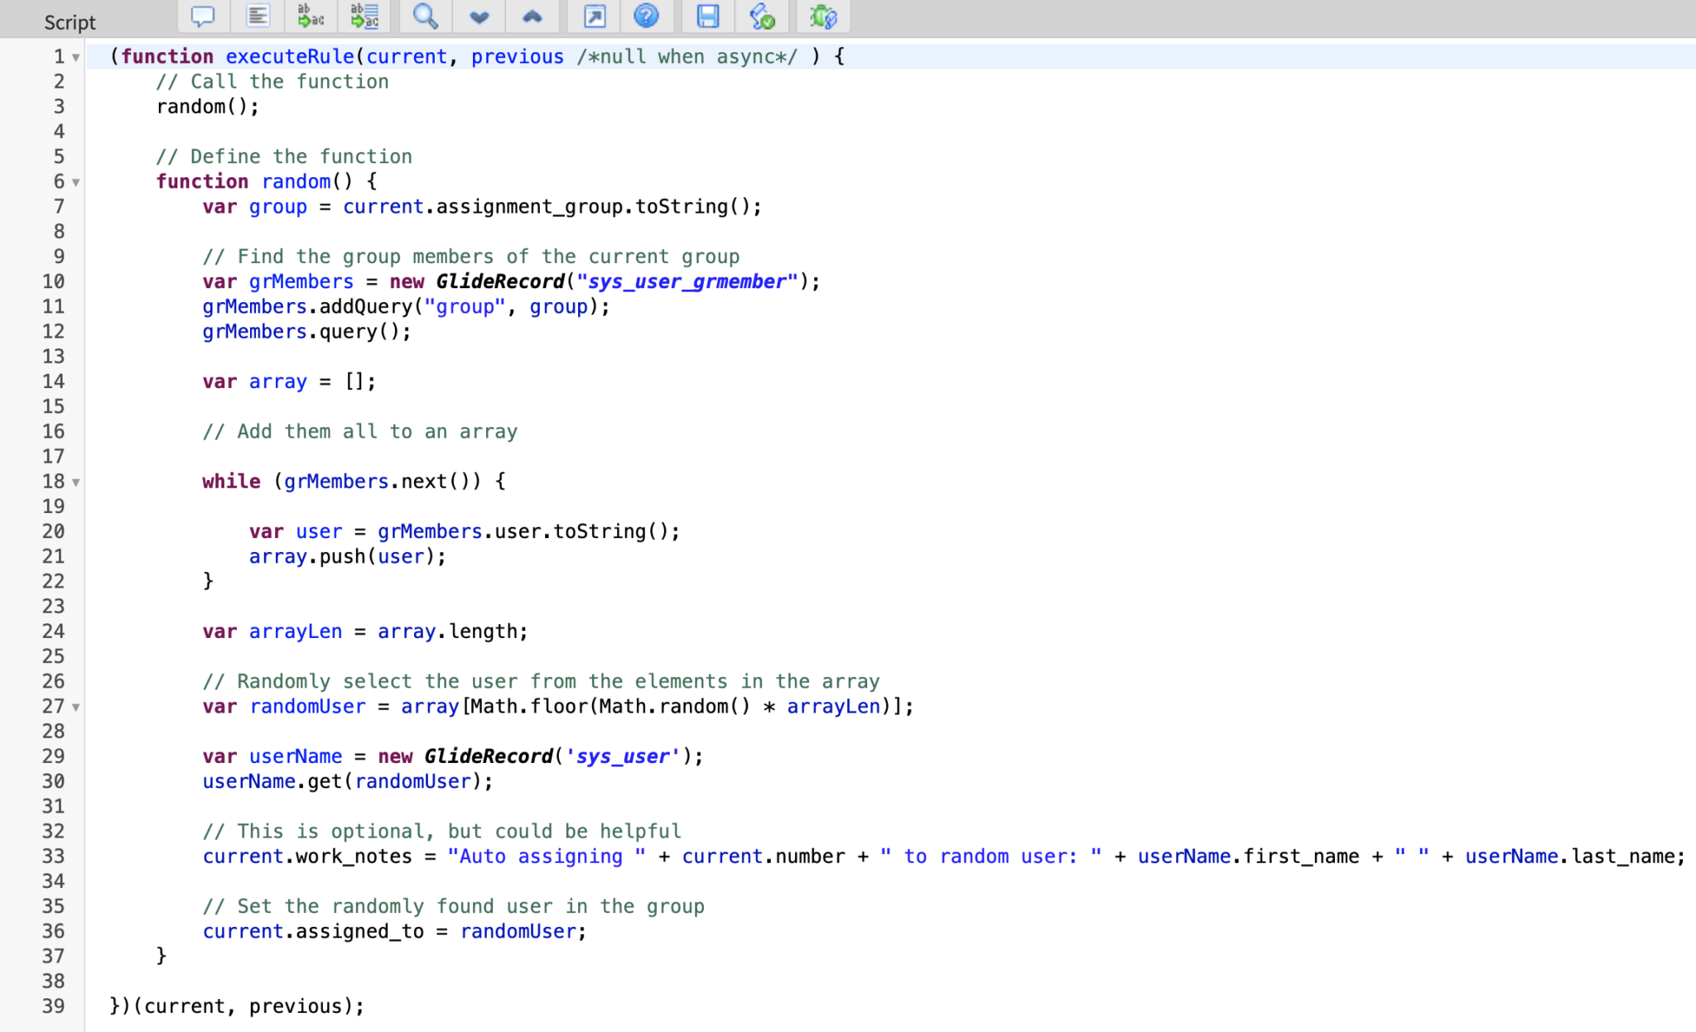Image resolution: width=1696 pixels, height=1032 pixels.
Task: Click the Save floppy disk icon
Action: pos(707,17)
